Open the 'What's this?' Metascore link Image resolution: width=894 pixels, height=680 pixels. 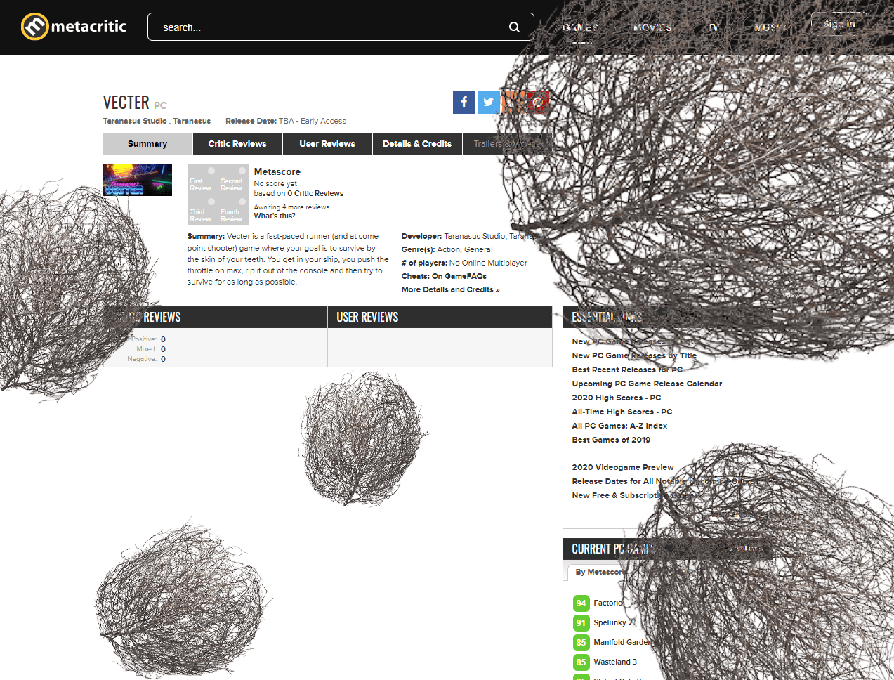point(275,216)
